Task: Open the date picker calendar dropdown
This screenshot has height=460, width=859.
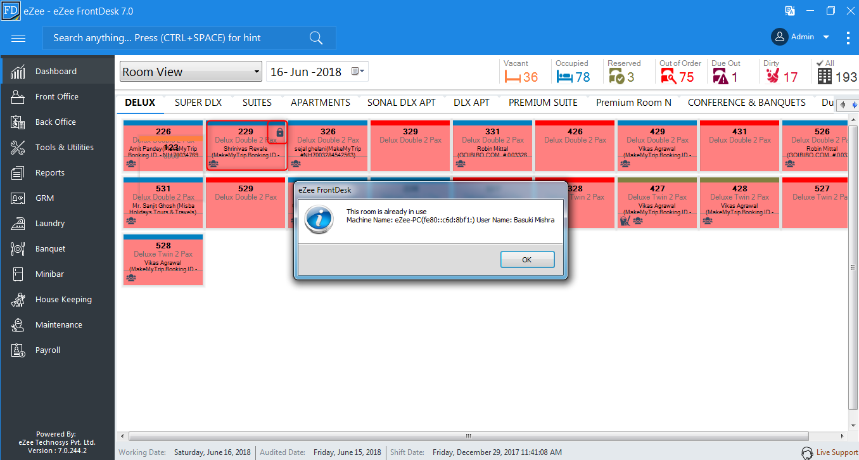Action: (358, 72)
